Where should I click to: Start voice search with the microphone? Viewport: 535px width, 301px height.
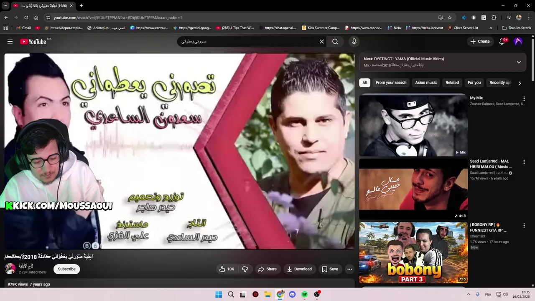coord(354,41)
